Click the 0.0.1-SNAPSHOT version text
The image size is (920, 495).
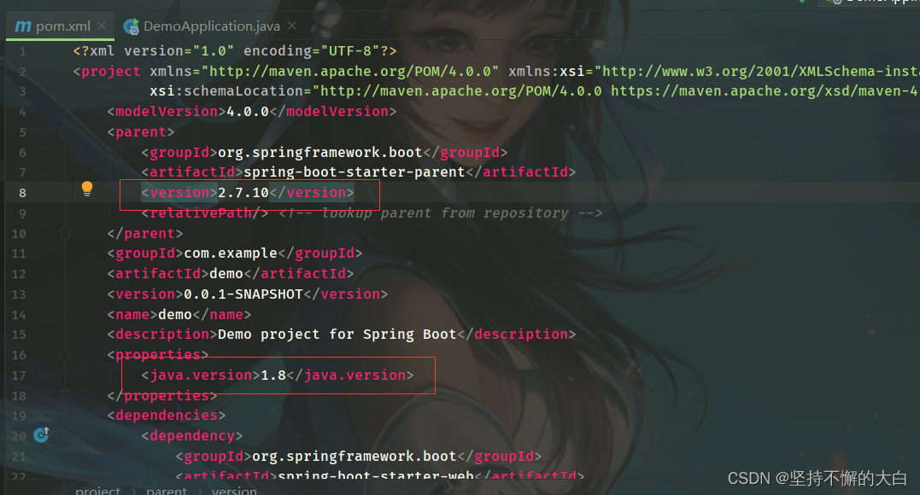tap(243, 294)
